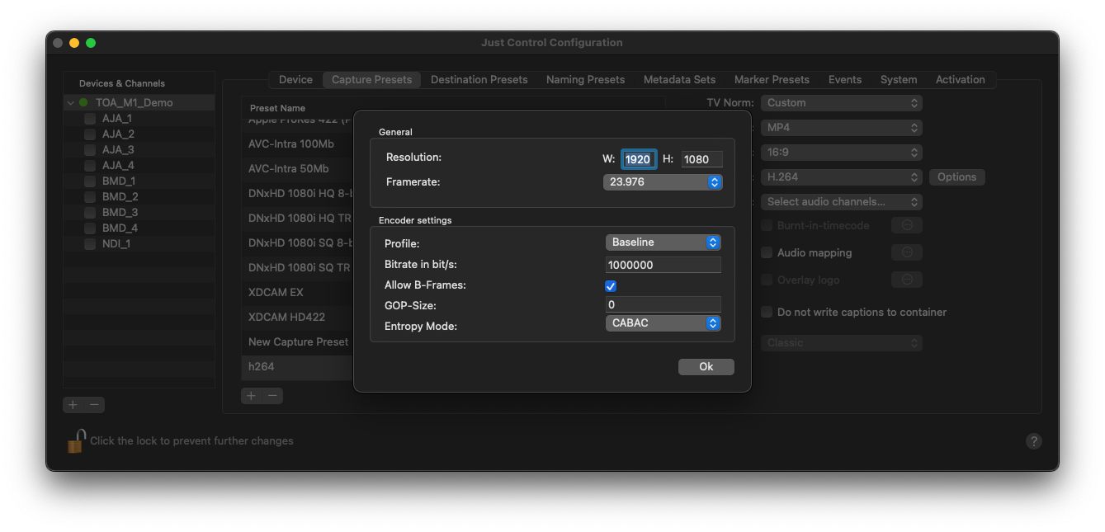
Task: Switch to the System tab
Action: pyautogui.click(x=899, y=80)
